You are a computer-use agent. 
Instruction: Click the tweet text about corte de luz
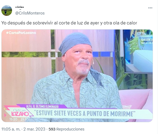69,23
